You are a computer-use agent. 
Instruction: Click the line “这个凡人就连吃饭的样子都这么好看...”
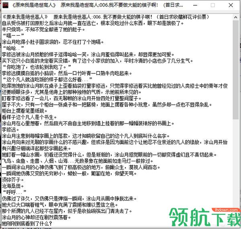[x=47, y=79]
